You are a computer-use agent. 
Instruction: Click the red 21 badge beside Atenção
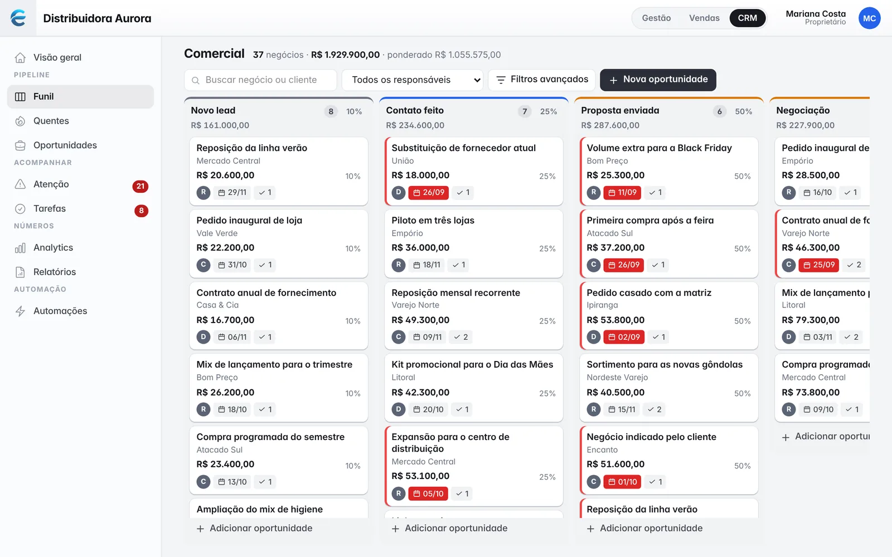[x=140, y=187]
